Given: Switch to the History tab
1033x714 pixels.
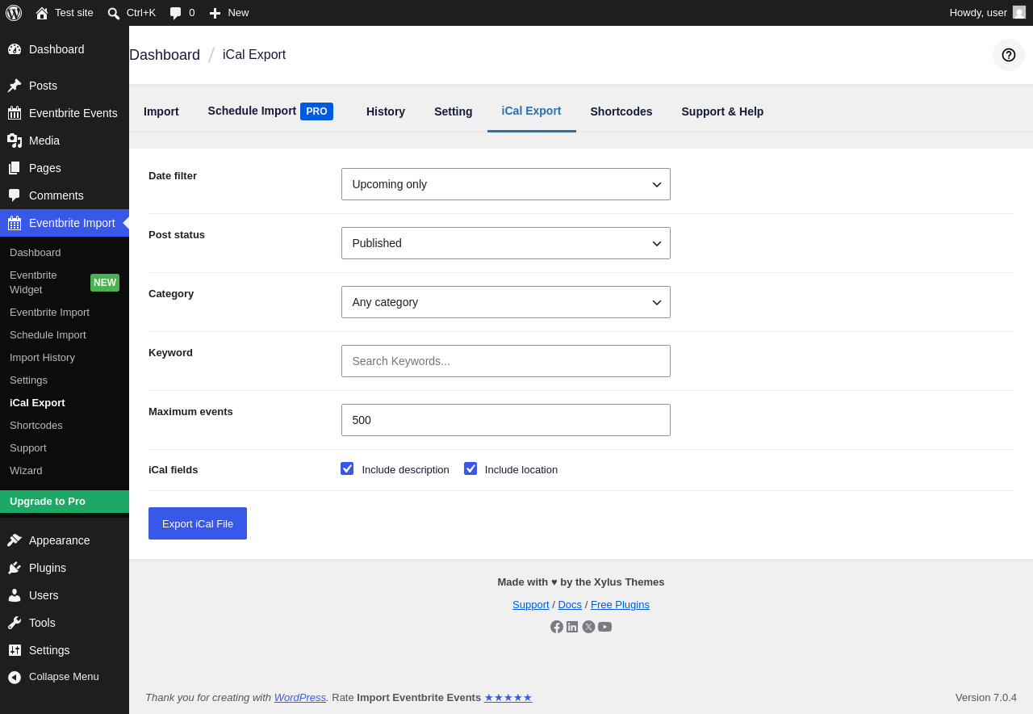Looking at the screenshot, I should [386, 111].
